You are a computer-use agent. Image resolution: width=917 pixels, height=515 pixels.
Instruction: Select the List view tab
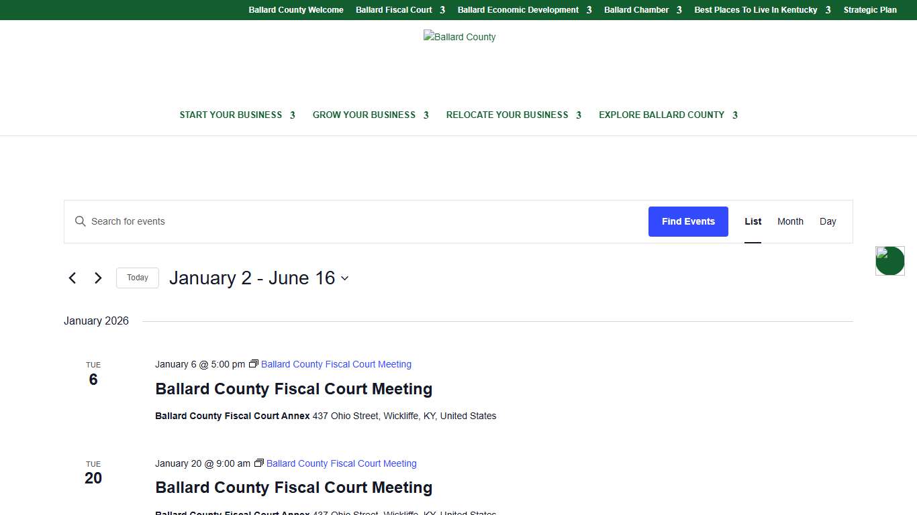[x=753, y=221]
